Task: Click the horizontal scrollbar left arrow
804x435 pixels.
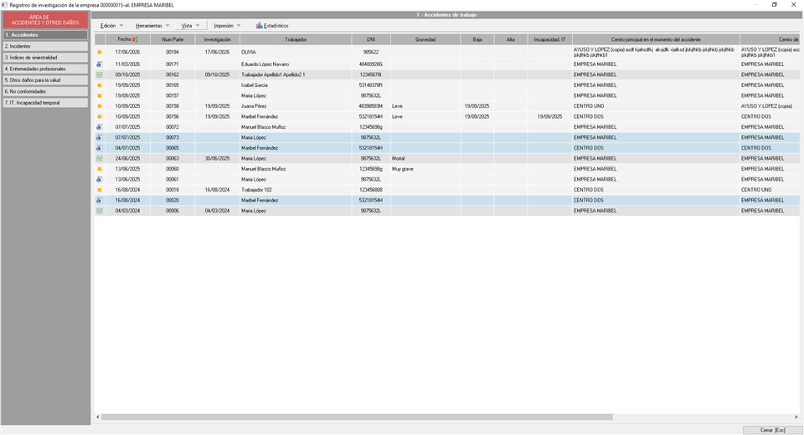Action: pyautogui.click(x=98, y=417)
